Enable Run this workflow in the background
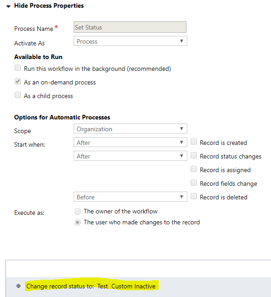 [x=18, y=68]
